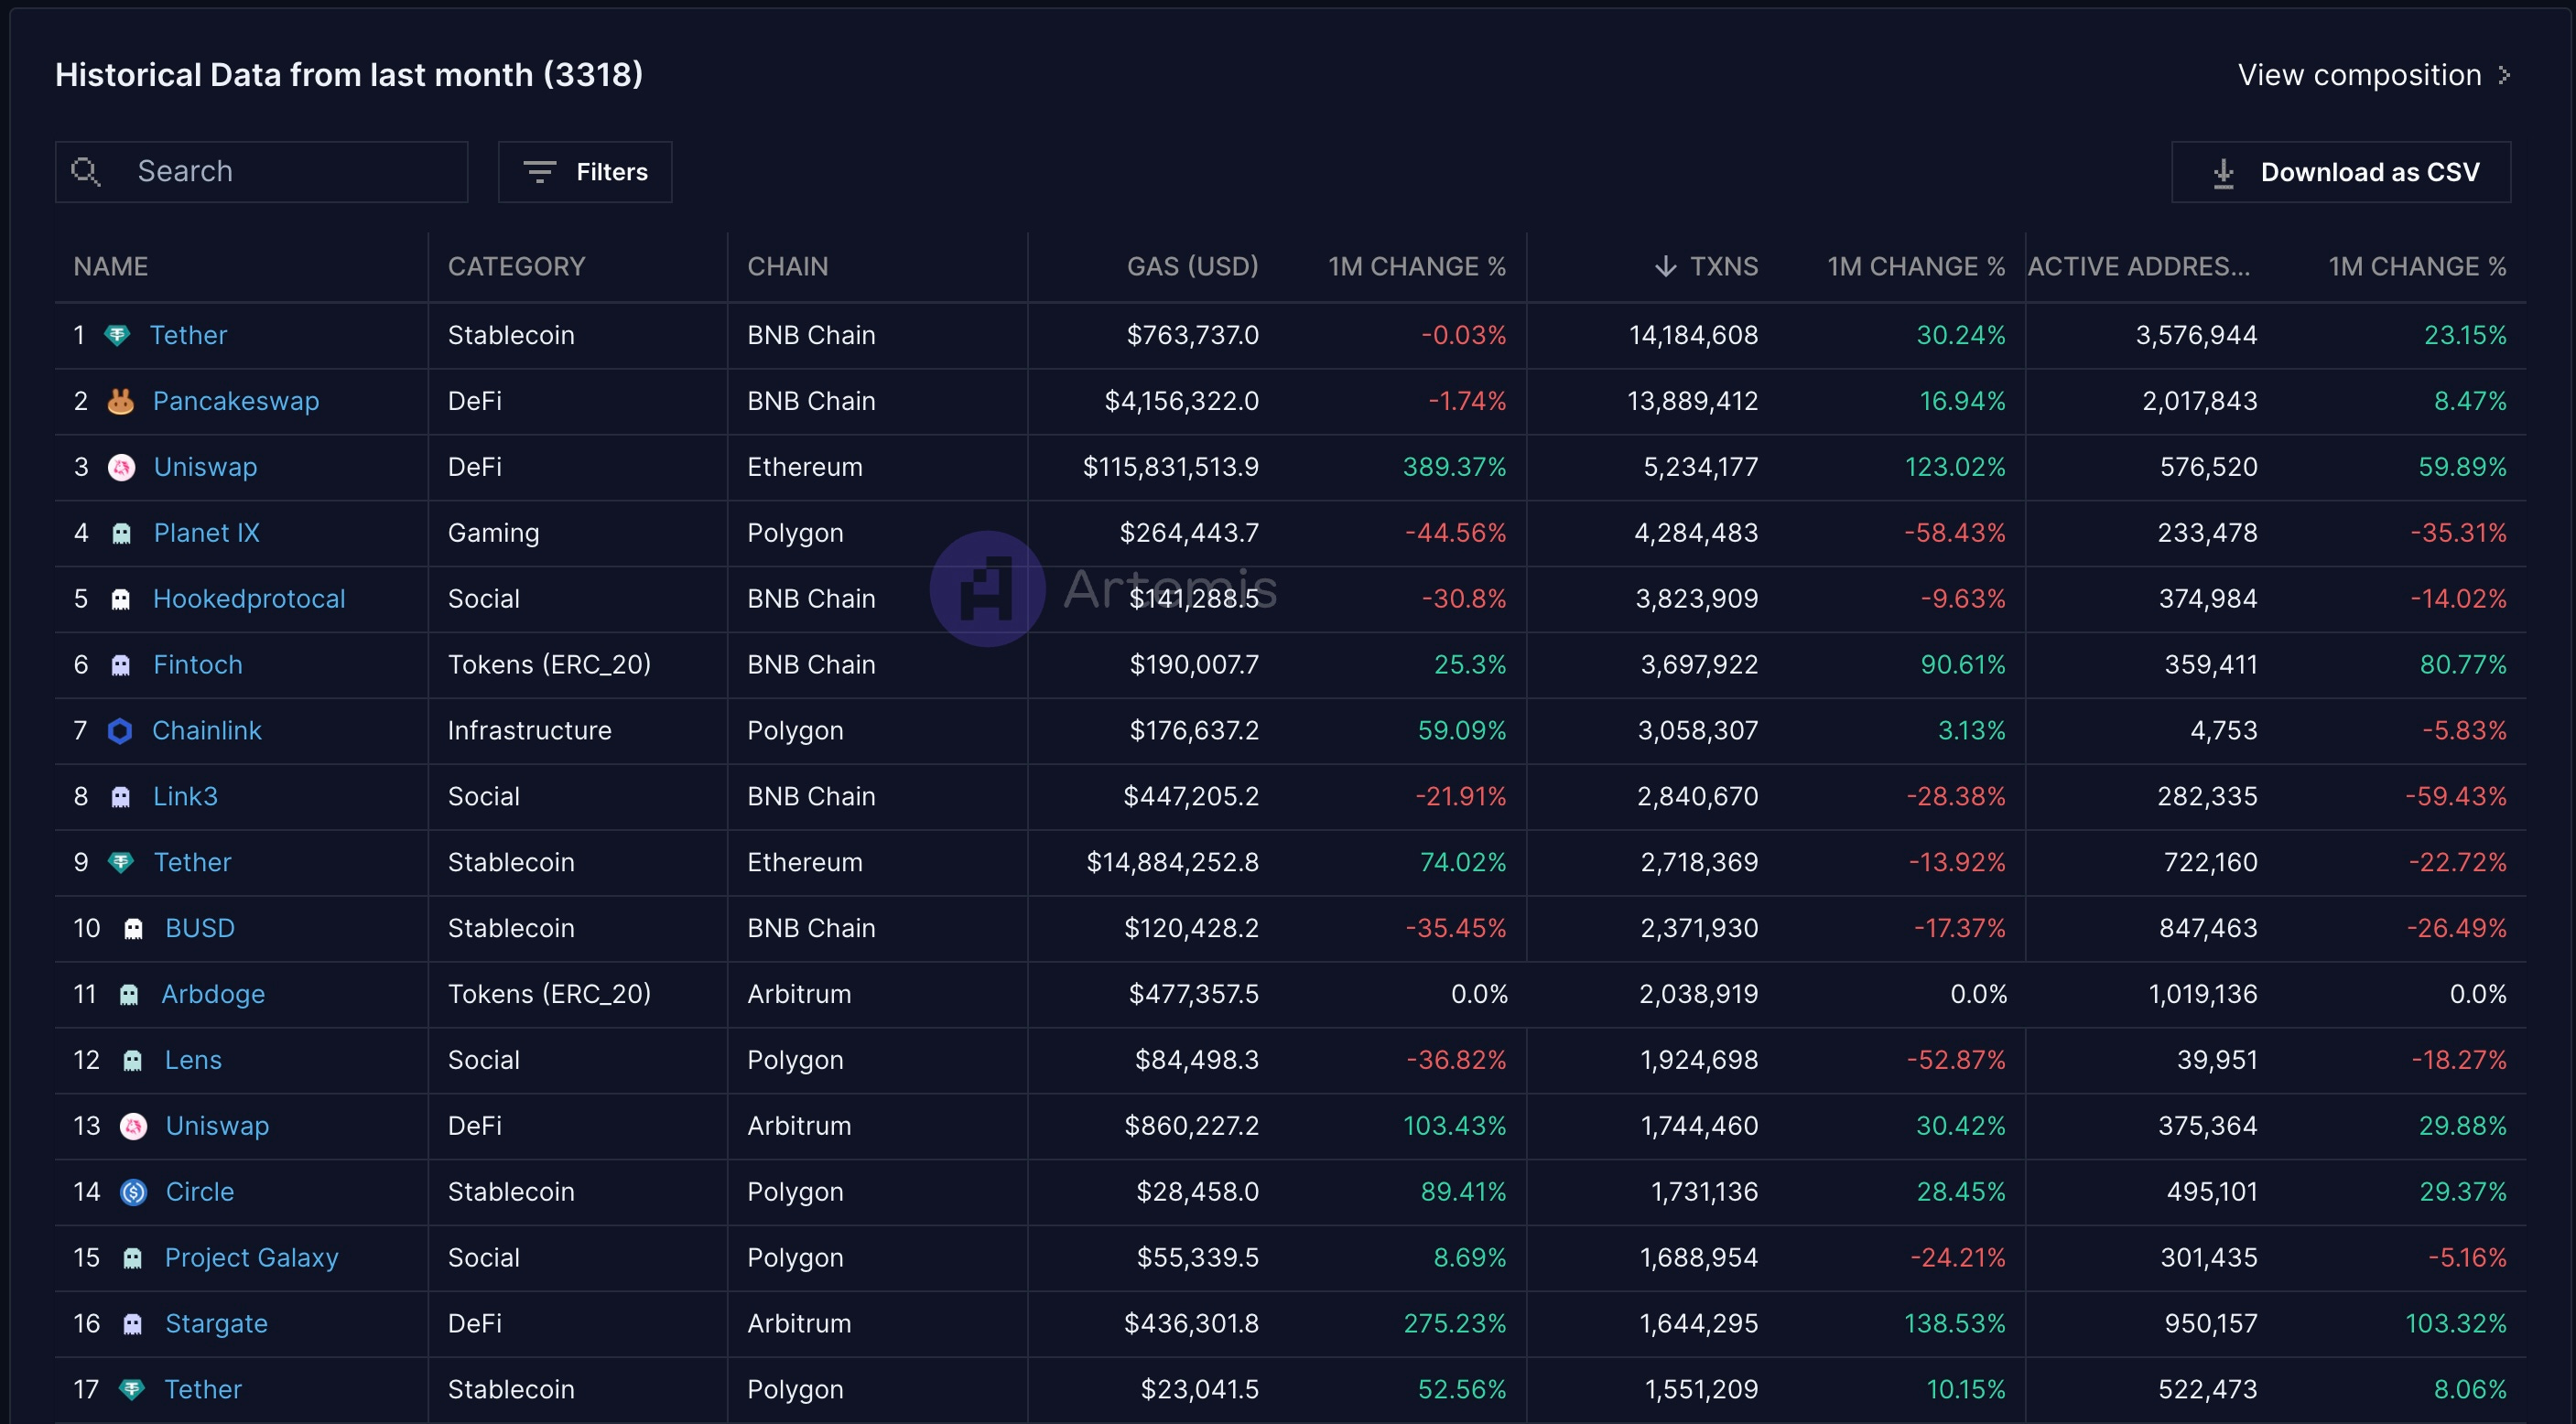The width and height of the screenshot is (2576, 1424).
Task: Click Tether icon in row 17
Action: coord(132,1389)
